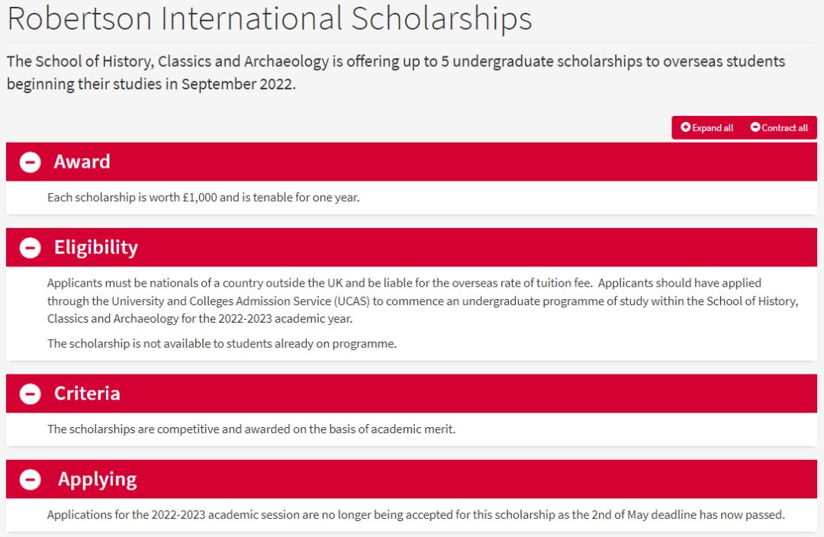Click the academic merit criteria sentence
Image resolution: width=824 pixels, height=537 pixels.
point(251,429)
